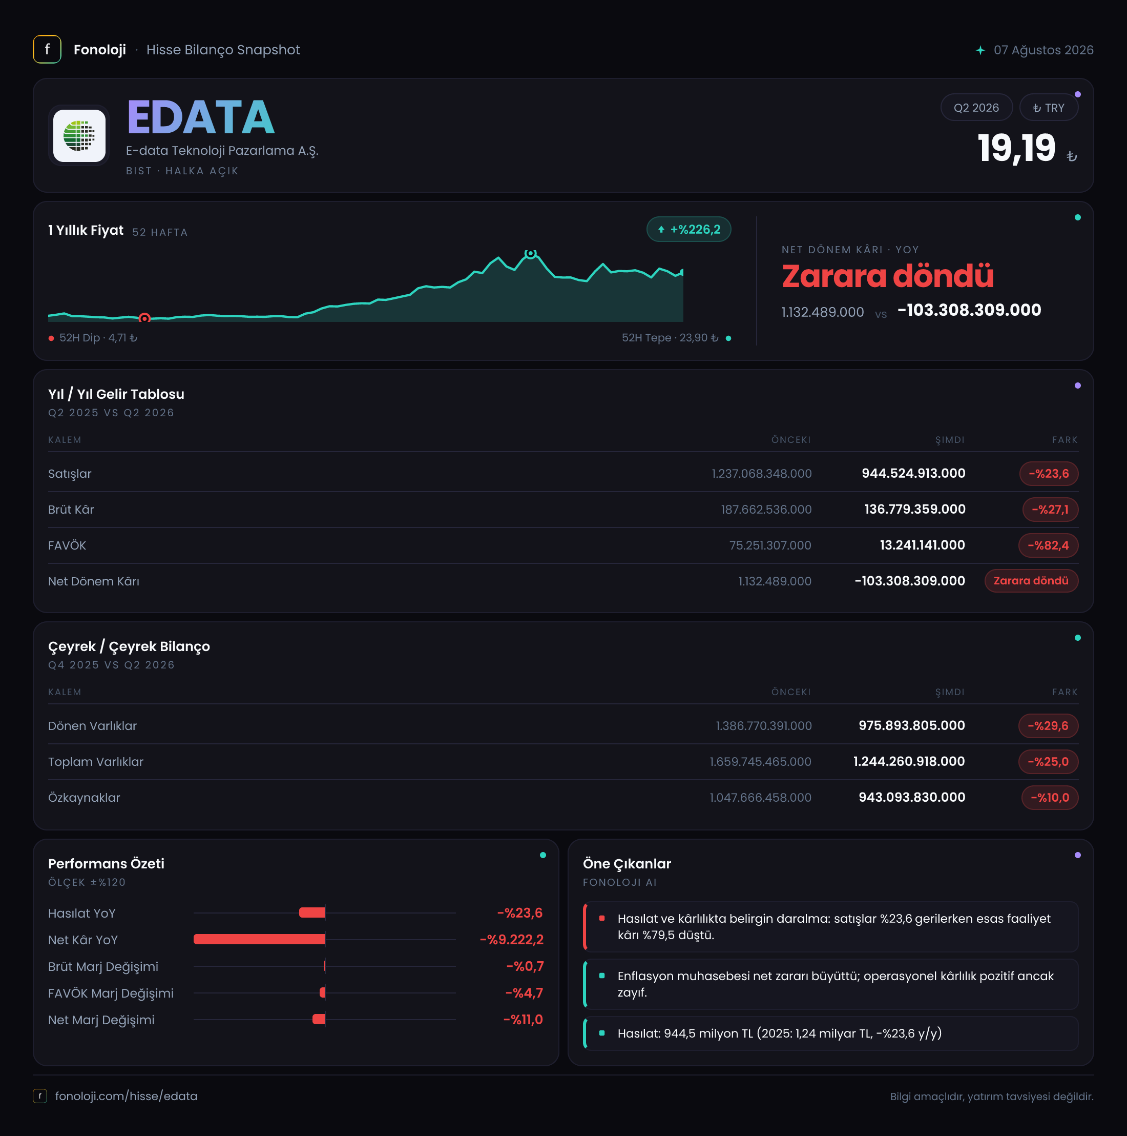Click the -%27,1 badge in Brüt Kâr row

1050,510
